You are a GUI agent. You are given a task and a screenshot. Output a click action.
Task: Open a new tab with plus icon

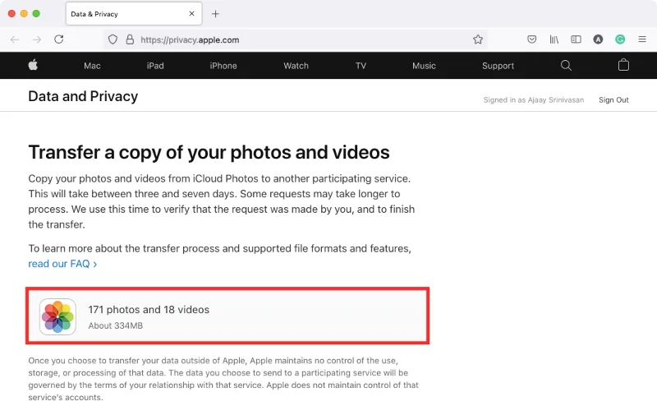click(x=215, y=14)
